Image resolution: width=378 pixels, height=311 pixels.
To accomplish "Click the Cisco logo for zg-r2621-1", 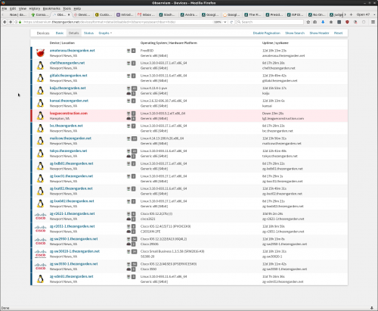I will coord(40,216).
